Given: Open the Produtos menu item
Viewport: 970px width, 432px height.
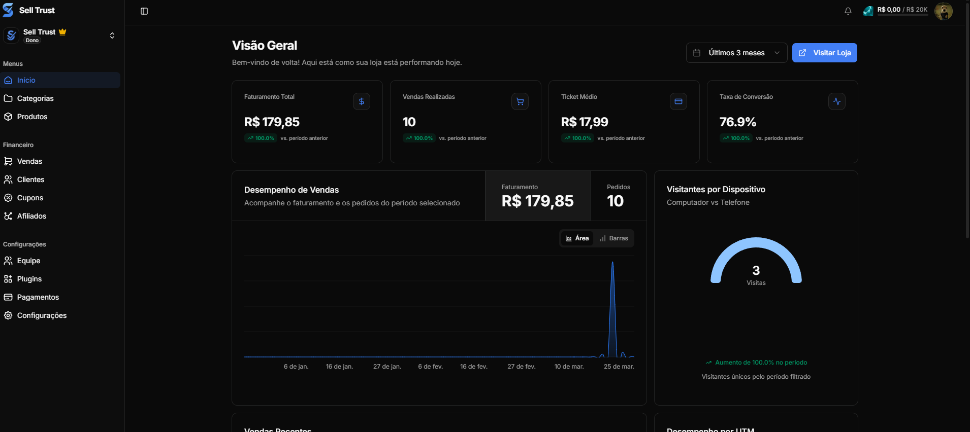Looking at the screenshot, I should pyautogui.click(x=60, y=117).
